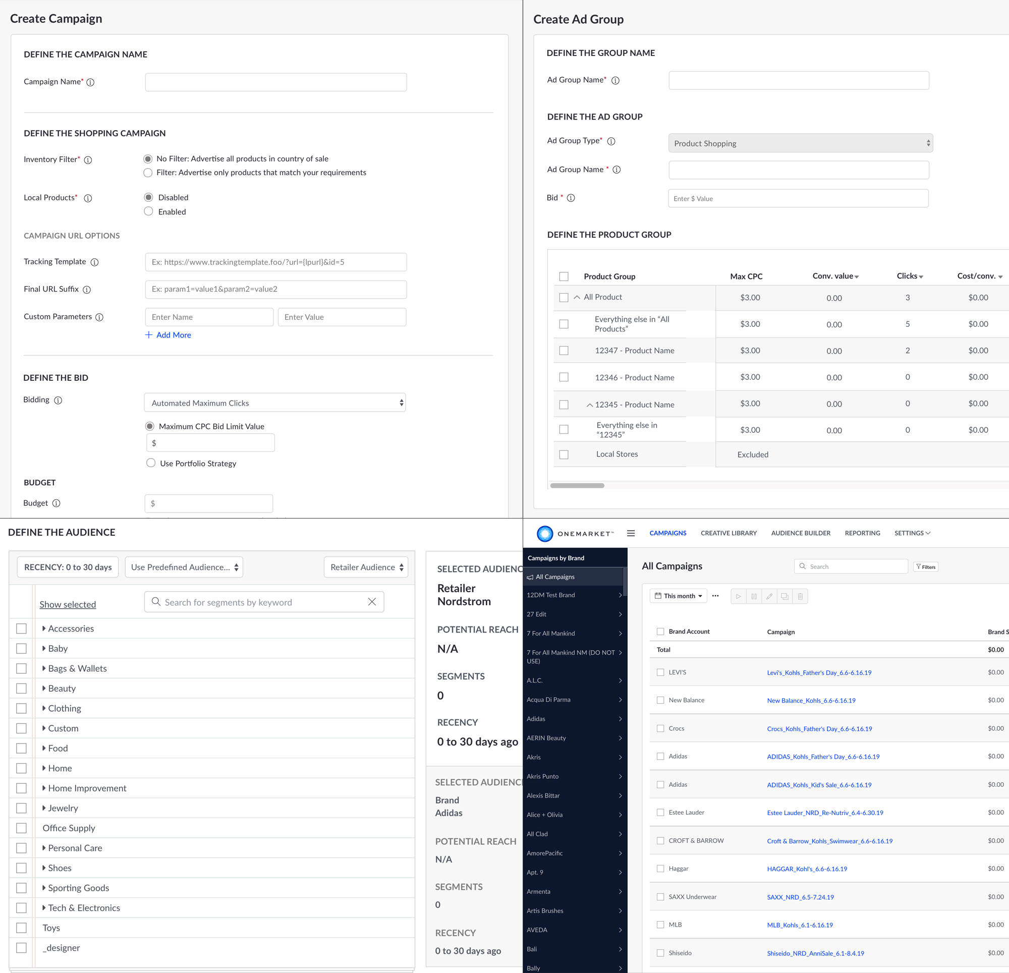Open the Audience Builder tab

pyautogui.click(x=801, y=533)
